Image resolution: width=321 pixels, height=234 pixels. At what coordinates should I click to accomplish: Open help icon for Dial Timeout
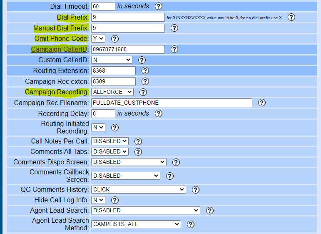[x=159, y=6]
